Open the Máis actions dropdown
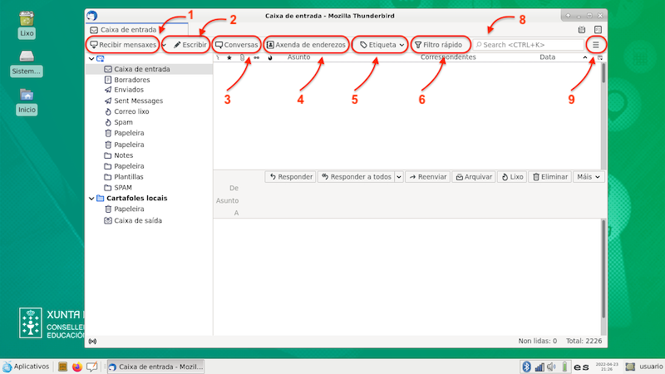This screenshot has height=374, width=665. pos(589,177)
